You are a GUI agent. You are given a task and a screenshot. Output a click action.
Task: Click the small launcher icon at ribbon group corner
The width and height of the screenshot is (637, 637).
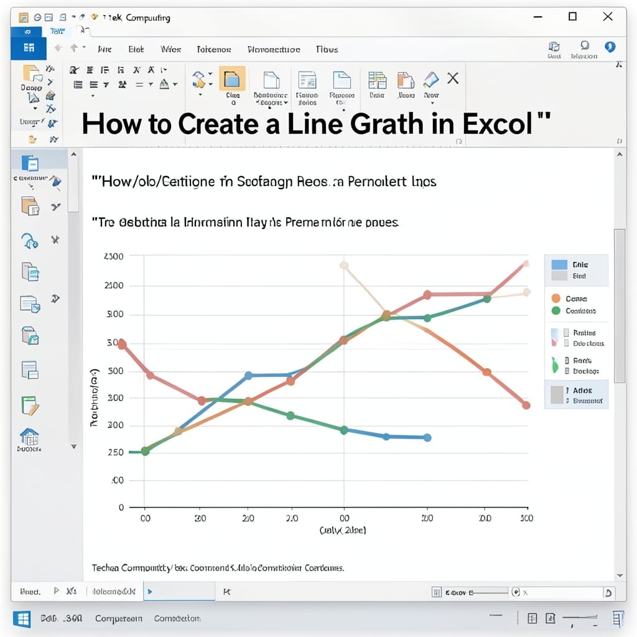coord(459,141)
